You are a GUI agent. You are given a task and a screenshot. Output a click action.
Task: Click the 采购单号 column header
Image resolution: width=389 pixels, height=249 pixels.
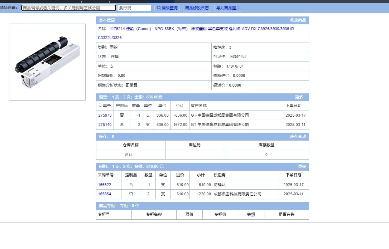pos(106,175)
